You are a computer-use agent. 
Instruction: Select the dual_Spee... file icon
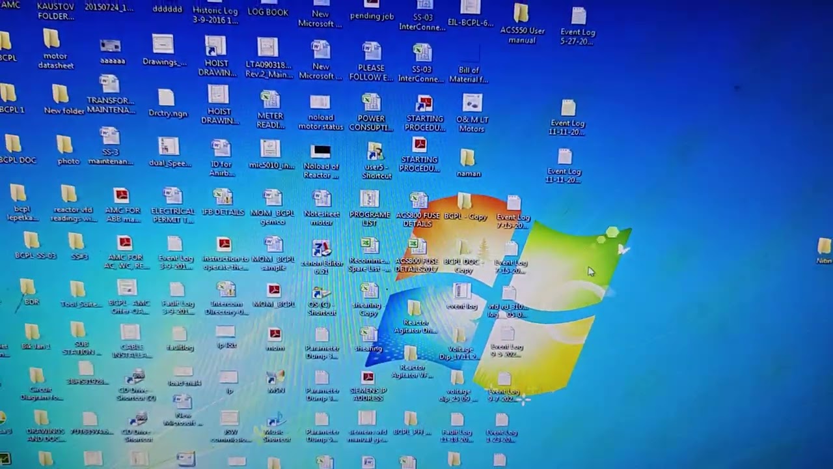[169, 153]
